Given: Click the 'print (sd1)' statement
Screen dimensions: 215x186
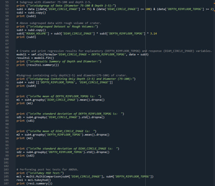Looking at the screenshot, I should tap(25, 121).
